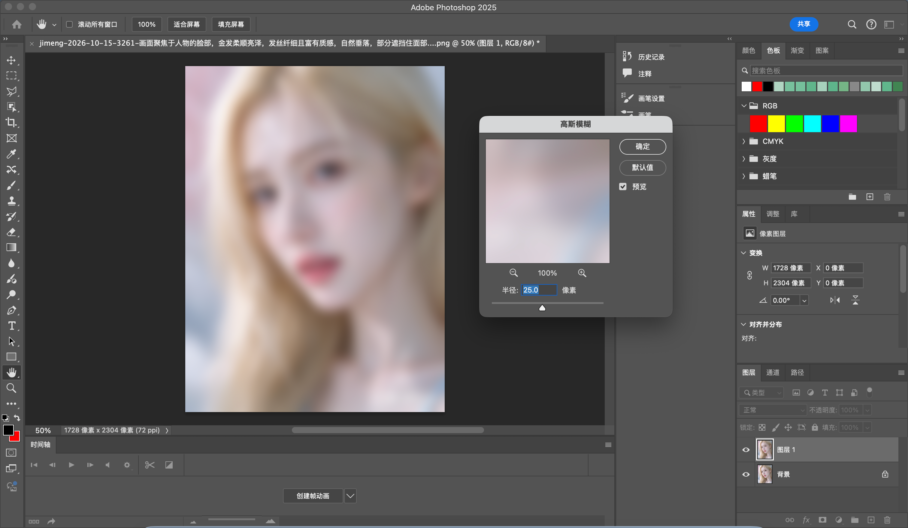Collapse the RGB swatch group

pyautogui.click(x=744, y=106)
